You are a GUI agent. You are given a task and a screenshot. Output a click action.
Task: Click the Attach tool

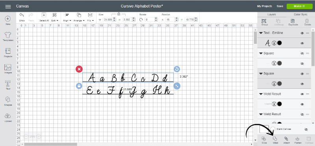(287, 140)
